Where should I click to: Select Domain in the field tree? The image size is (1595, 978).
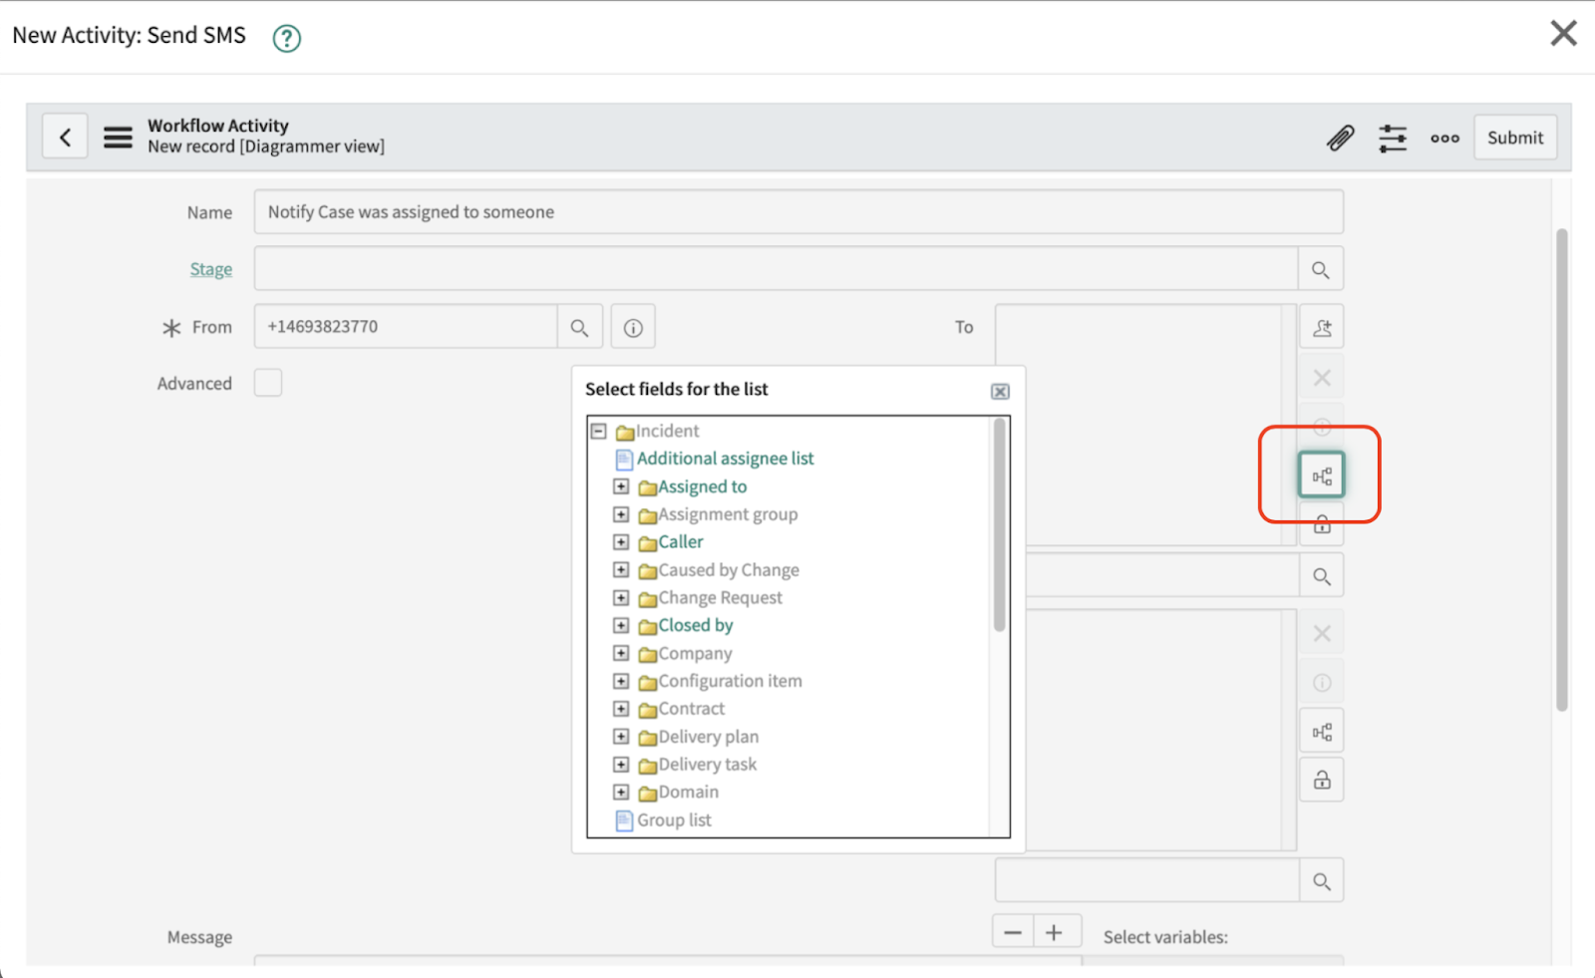(688, 792)
